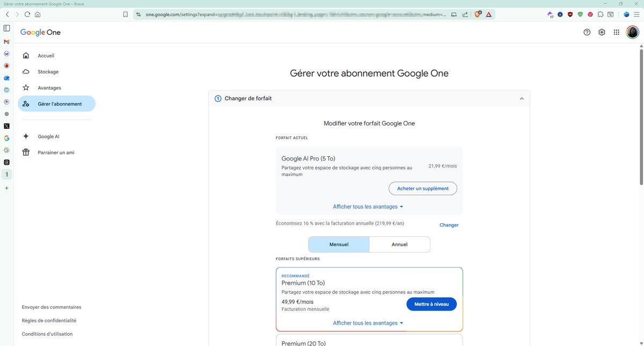Open the uBlock Origin extension
This screenshot has width=644, height=346.
pos(570,14)
